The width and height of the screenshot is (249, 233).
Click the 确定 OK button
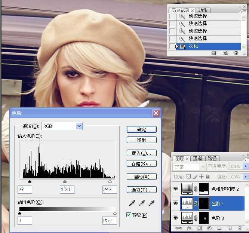pyautogui.click(x=141, y=129)
